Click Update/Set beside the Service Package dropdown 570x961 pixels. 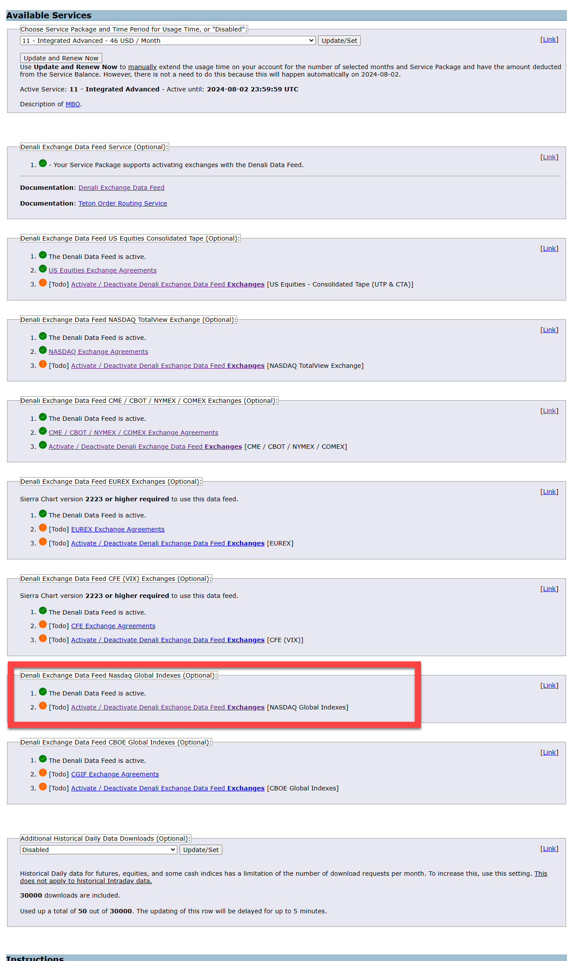point(339,41)
